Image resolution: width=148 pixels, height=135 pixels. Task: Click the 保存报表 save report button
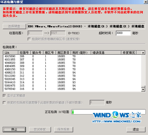click(64, 129)
